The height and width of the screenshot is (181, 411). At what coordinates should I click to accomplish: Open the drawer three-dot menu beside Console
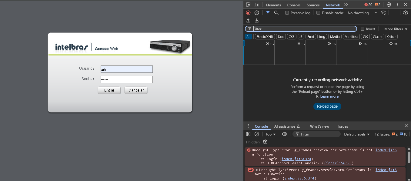[x=248, y=126]
